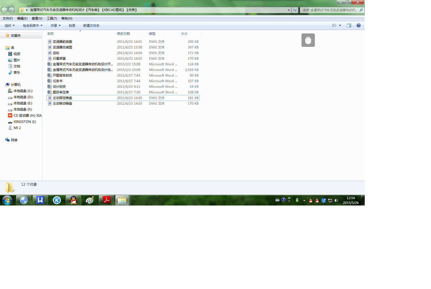Open the Windows Start orb

click(x=7, y=200)
